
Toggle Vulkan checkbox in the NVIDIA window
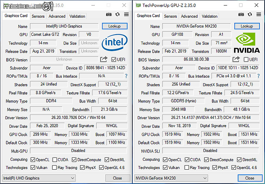point(165,167)
